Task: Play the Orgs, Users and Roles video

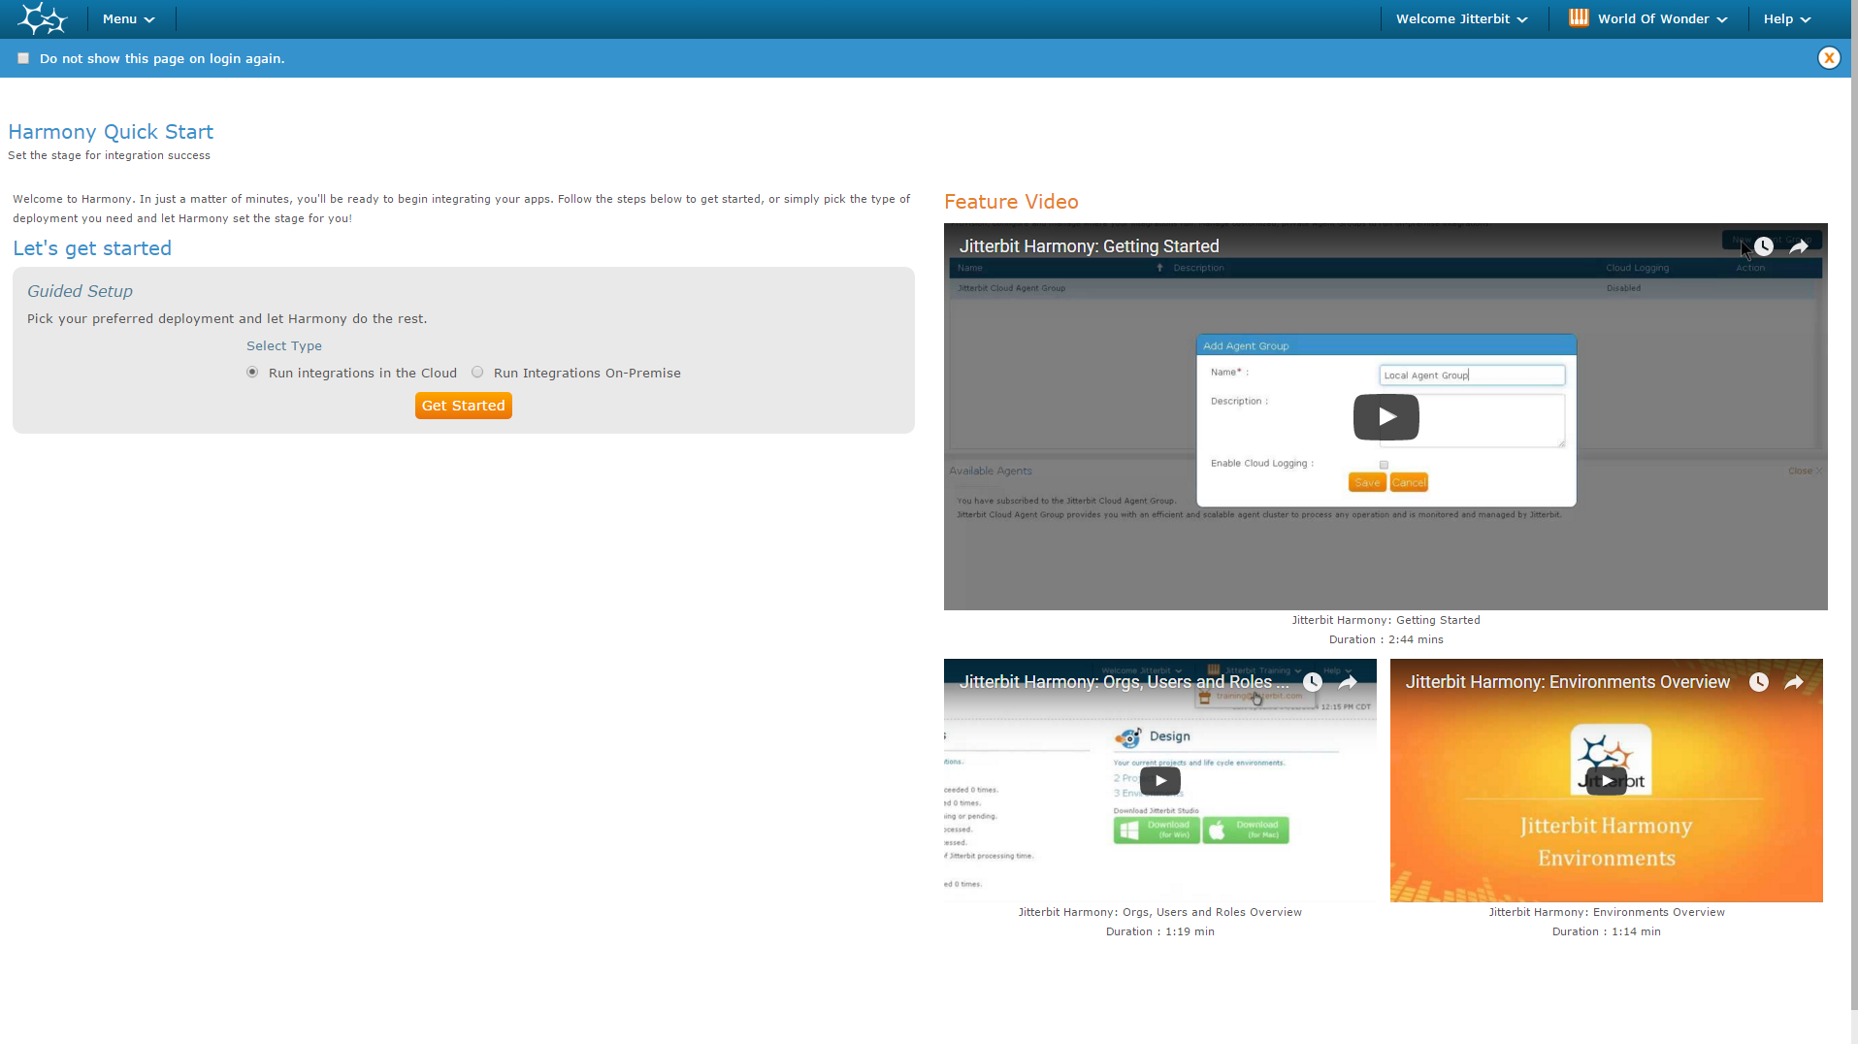Action: 1159,781
